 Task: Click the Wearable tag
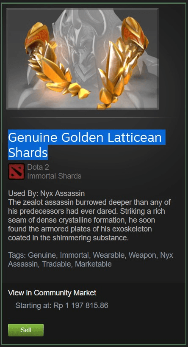(109, 255)
